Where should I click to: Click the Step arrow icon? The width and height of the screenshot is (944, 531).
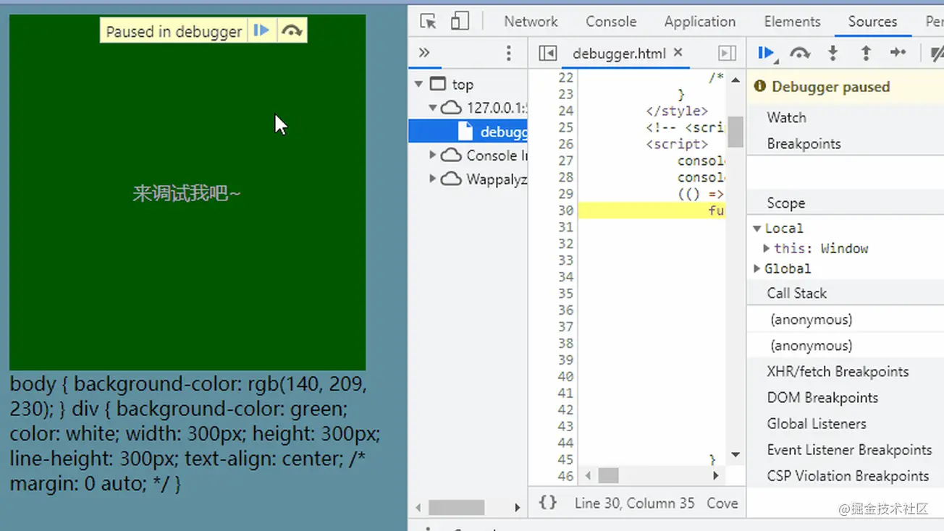[898, 53]
